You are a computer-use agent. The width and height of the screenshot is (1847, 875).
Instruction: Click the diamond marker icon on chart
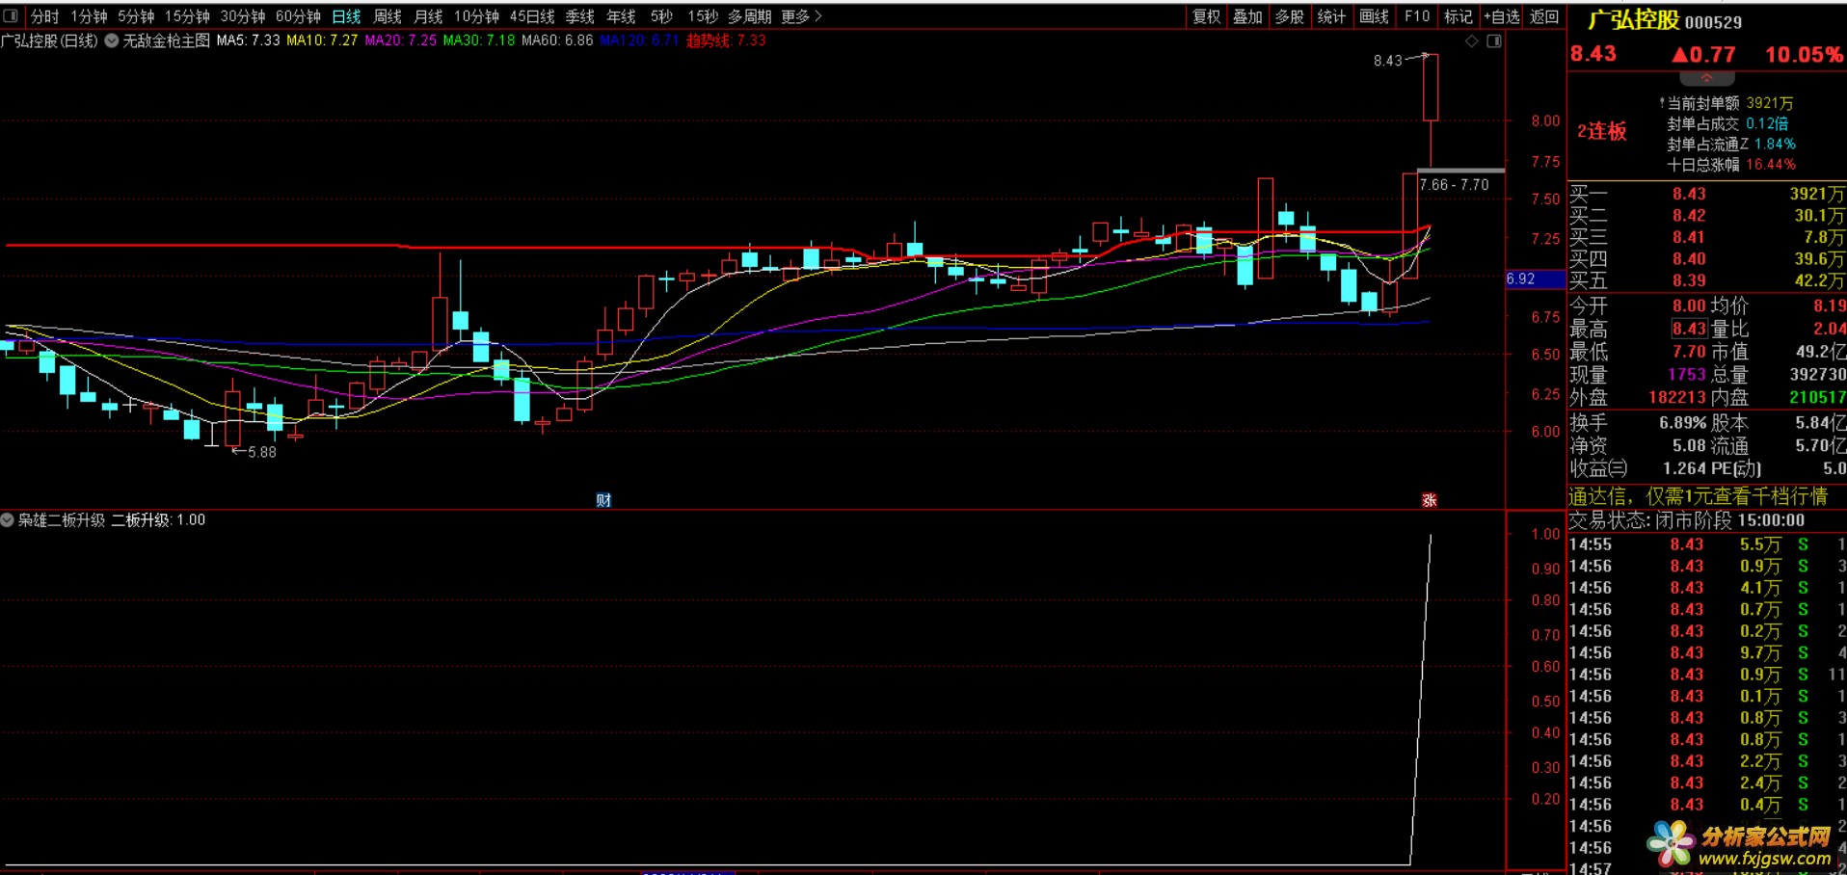tap(1472, 40)
